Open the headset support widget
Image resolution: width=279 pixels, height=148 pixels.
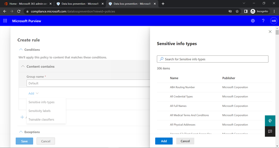(270, 121)
